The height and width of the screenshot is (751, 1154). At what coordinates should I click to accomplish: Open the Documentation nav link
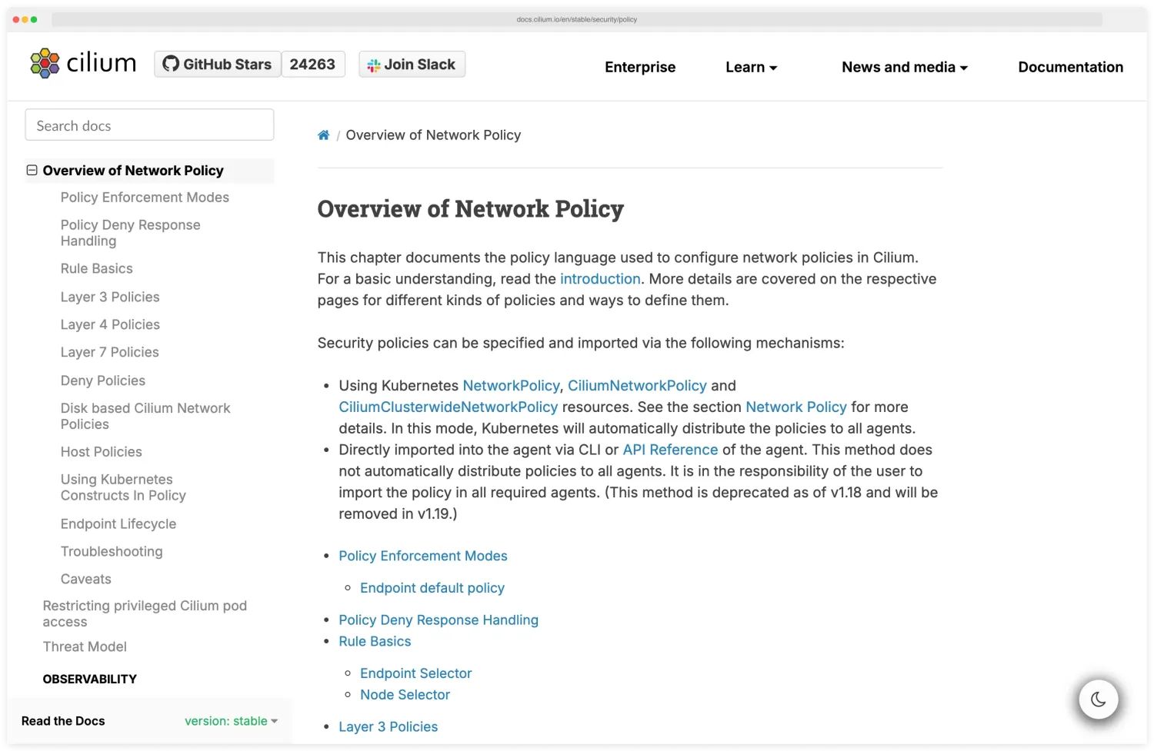(x=1070, y=67)
